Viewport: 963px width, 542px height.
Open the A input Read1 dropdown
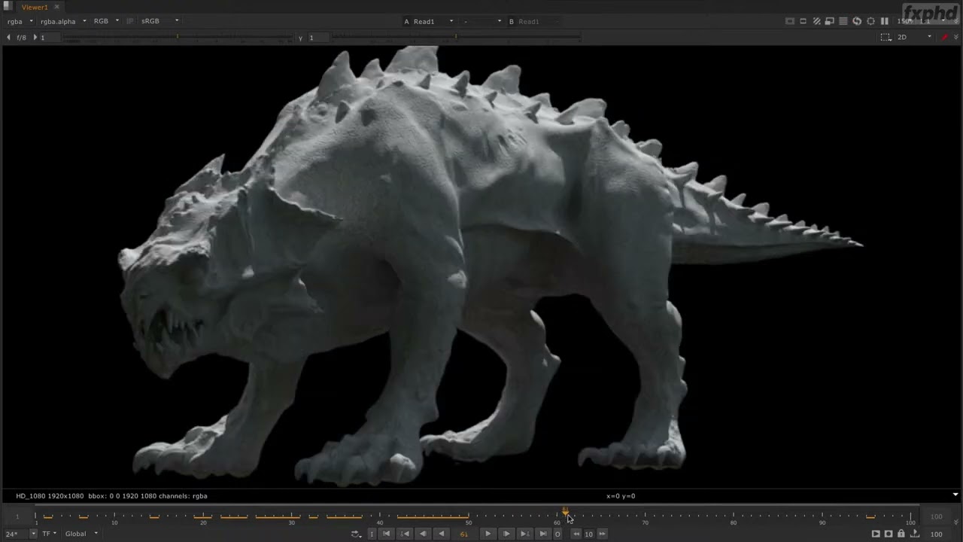(429, 21)
